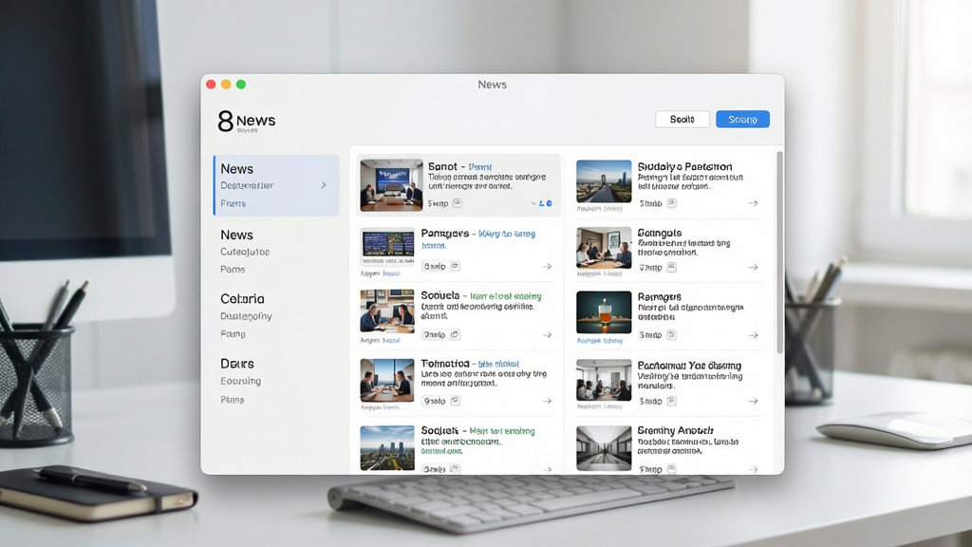Click the blue icons in the highlighted Sanot article
972x547 pixels.
pyautogui.click(x=545, y=203)
